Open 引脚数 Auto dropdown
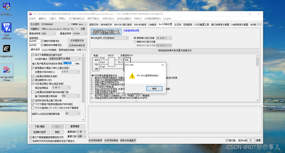Screen dimensions: 285x153 point(83,24)
